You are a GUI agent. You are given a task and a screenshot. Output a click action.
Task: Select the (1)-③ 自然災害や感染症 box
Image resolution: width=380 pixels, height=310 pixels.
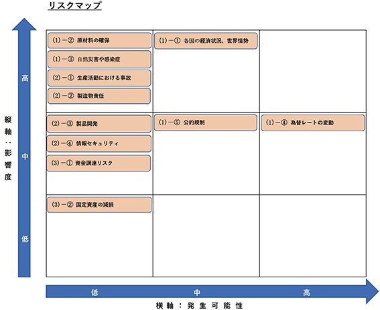click(99, 60)
